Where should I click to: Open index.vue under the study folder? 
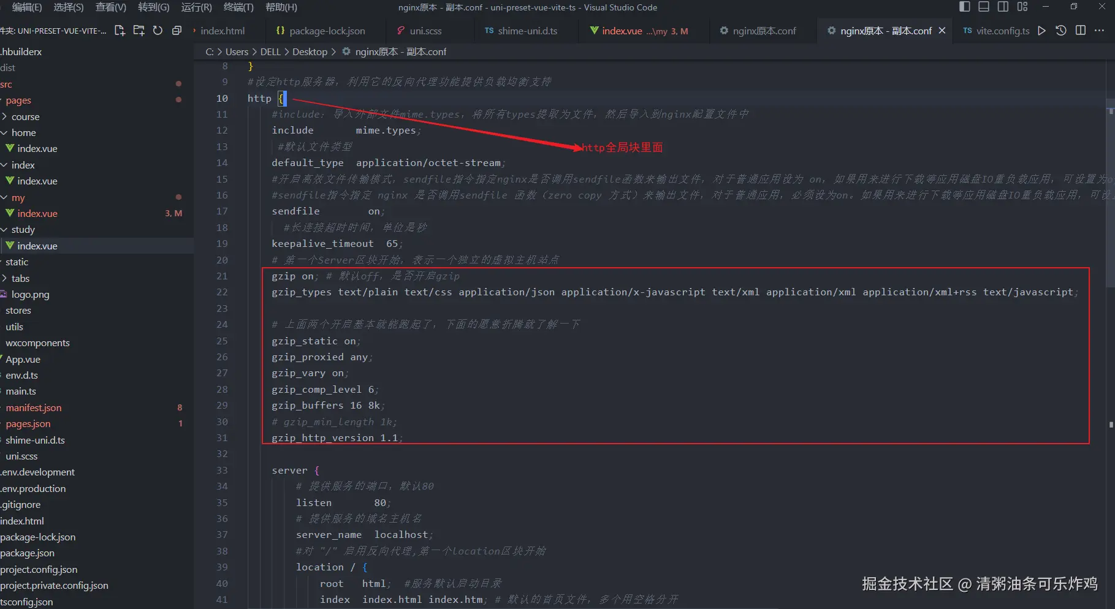pyautogui.click(x=37, y=246)
